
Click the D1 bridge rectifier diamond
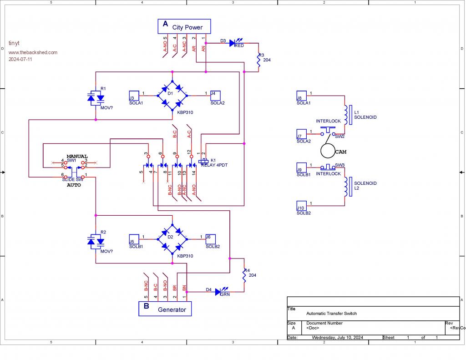coord(172,95)
